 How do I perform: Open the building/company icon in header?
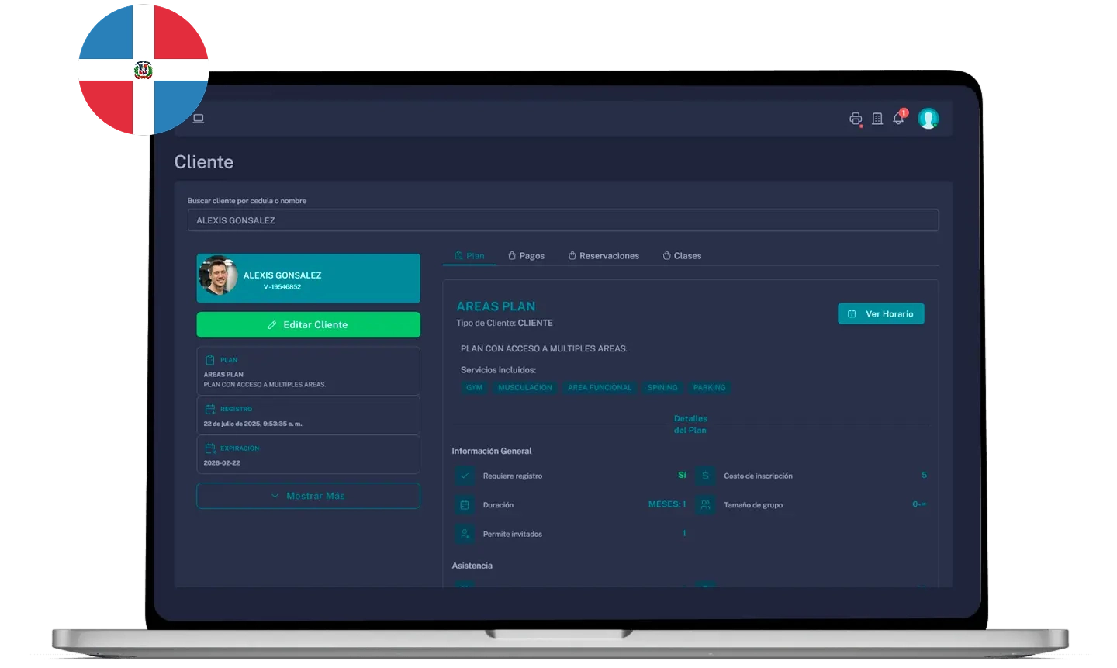(877, 119)
